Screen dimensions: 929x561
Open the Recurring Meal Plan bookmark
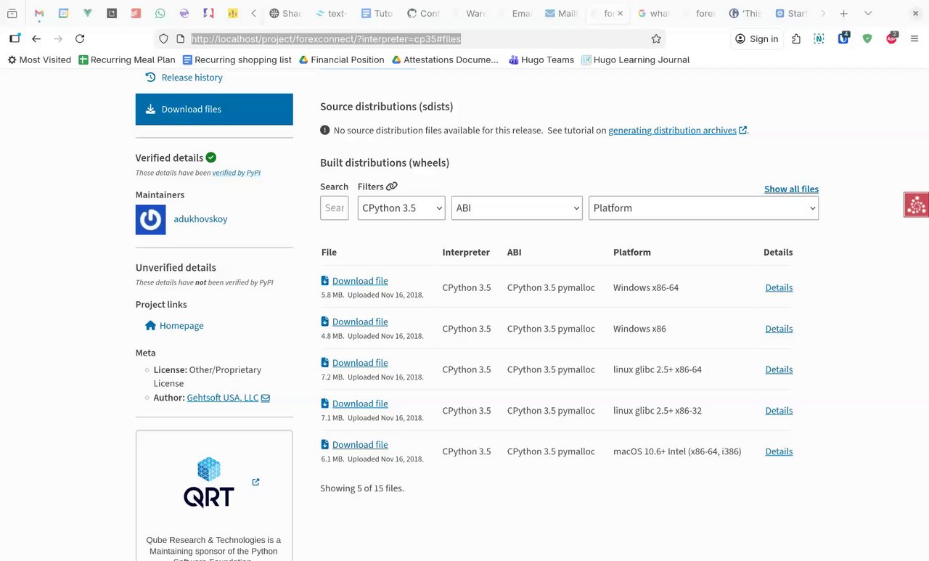[x=127, y=60]
